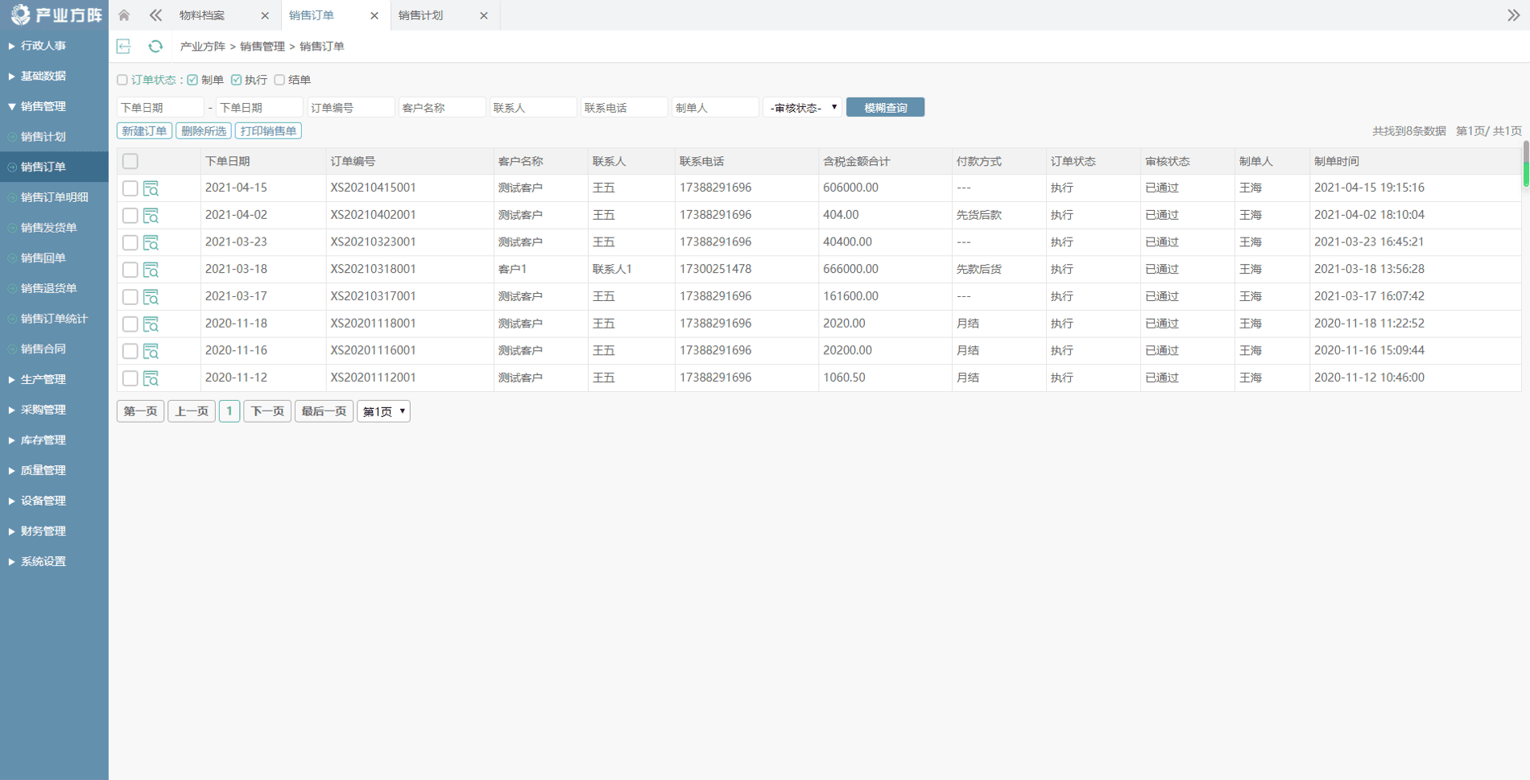Screen dimensions: 1530x780
Task: Expand the 生产管理 sidebar menu
Action: [43, 379]
